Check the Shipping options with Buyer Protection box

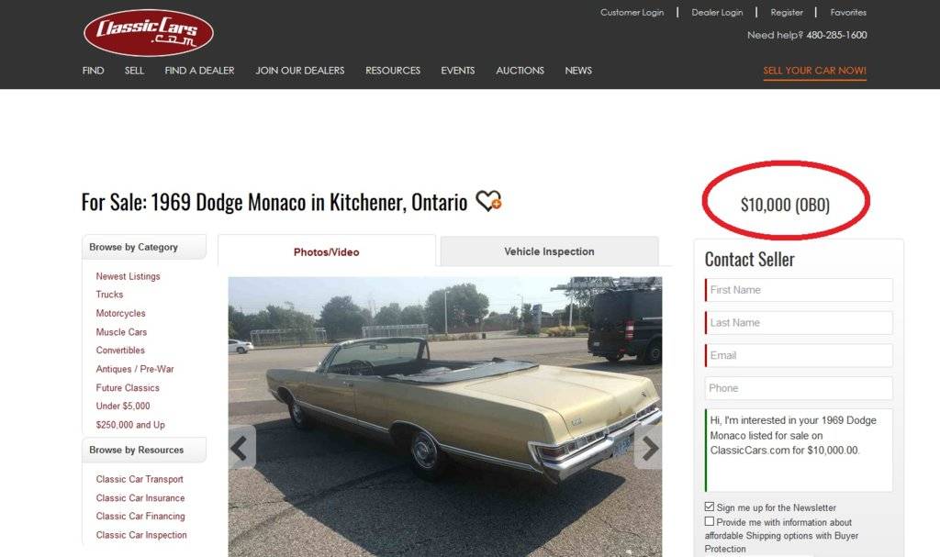pos(710,521)
